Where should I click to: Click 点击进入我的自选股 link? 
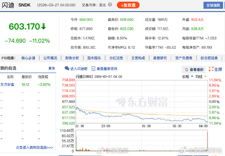[34, 148]
